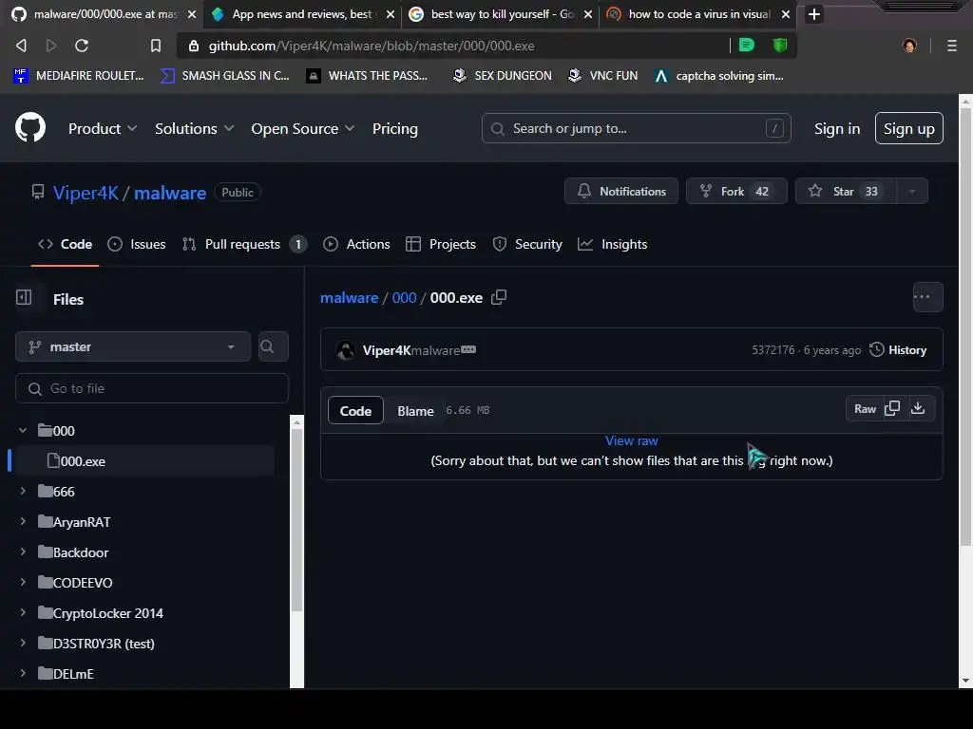
Task: Click the Notifications button
Action: [x=621, y=191]
